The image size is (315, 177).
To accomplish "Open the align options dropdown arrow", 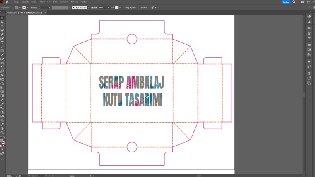I will (155, 8).
